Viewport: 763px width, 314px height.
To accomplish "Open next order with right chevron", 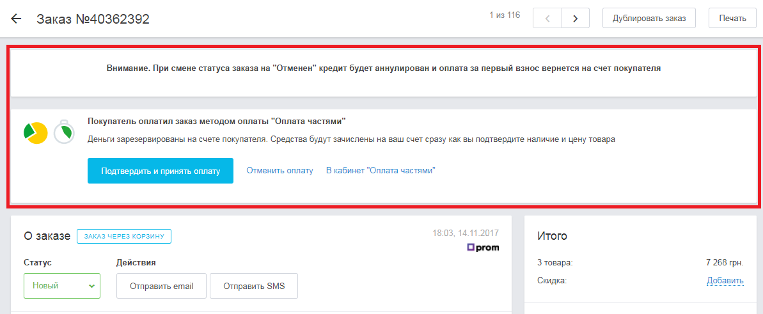I will point(575,19).
